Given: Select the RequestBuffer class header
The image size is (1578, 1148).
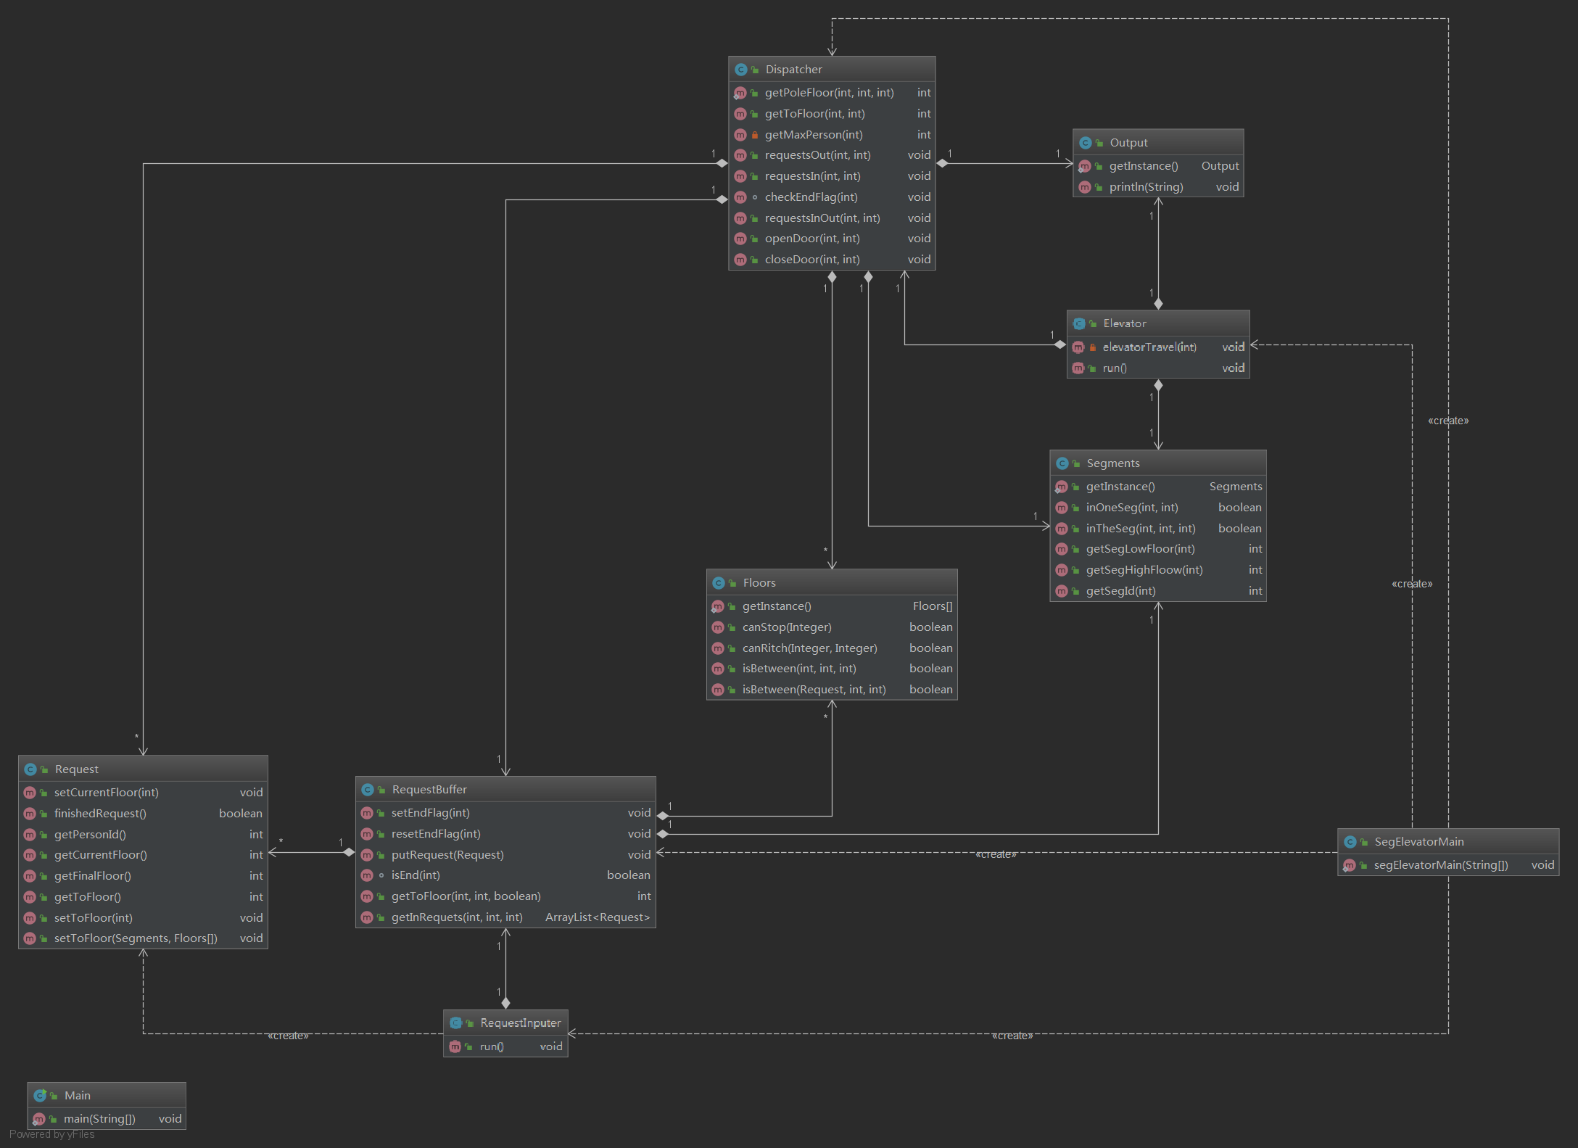Looking at the screenshot, I should pyautogui.click(x=429, y=789).
